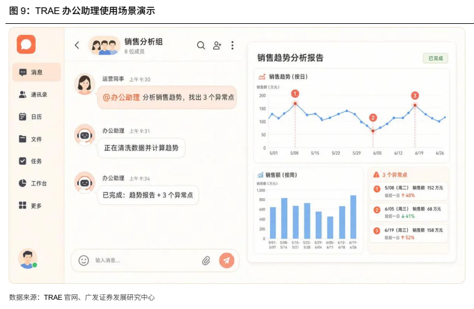474x309 pixels.
Task: Open the 5/08 (周二) anomaly card
Action: [x=408, y=191]
